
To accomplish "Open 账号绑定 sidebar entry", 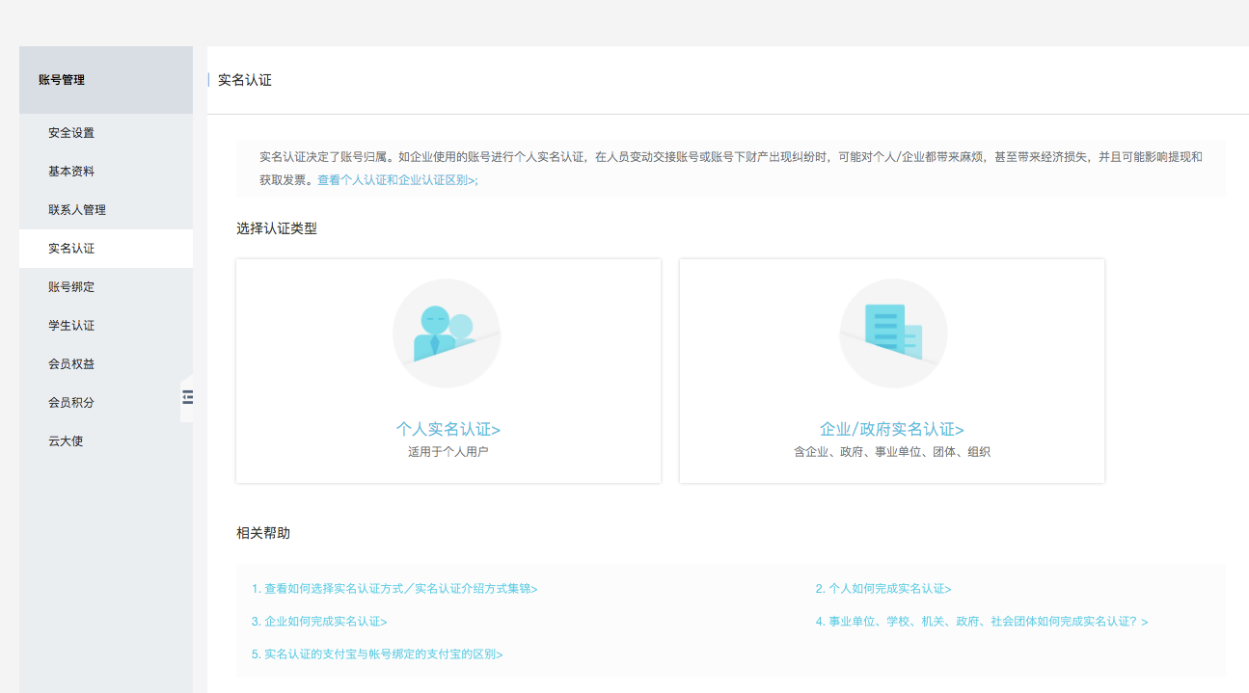I will coord(71,287).
